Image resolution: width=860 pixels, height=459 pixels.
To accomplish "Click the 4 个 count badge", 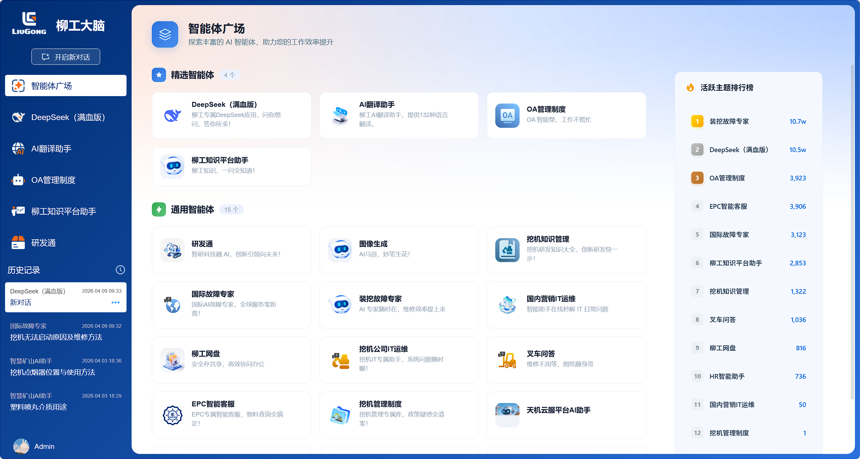I will pyautogui.click(x=230, y=75).
